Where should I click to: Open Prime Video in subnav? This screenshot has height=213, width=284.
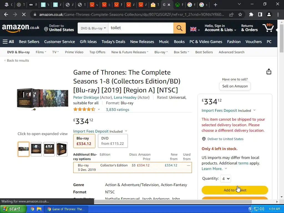(74, 52)
